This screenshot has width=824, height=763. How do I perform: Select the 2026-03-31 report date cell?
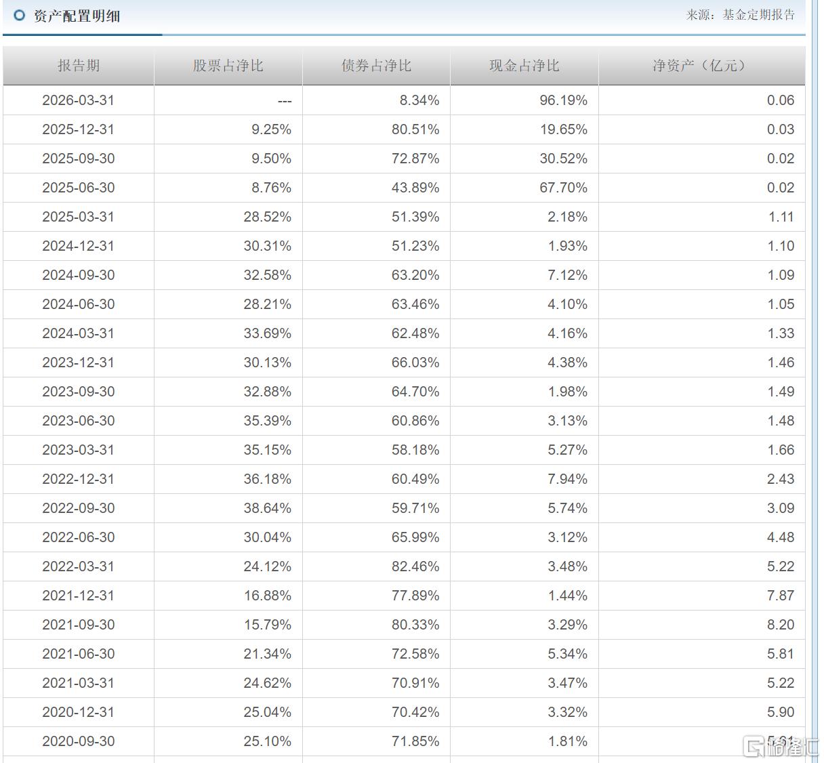pos(79,100)
